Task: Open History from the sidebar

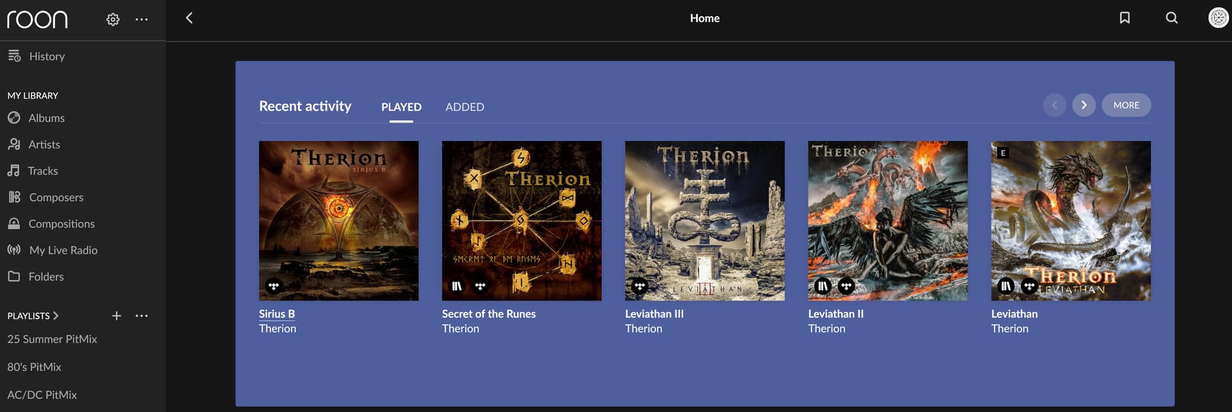Action: (x=46, y=56)
